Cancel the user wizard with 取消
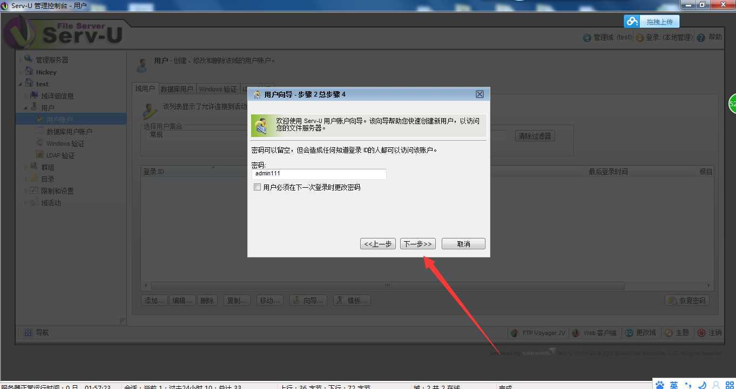 click(463, 244)
